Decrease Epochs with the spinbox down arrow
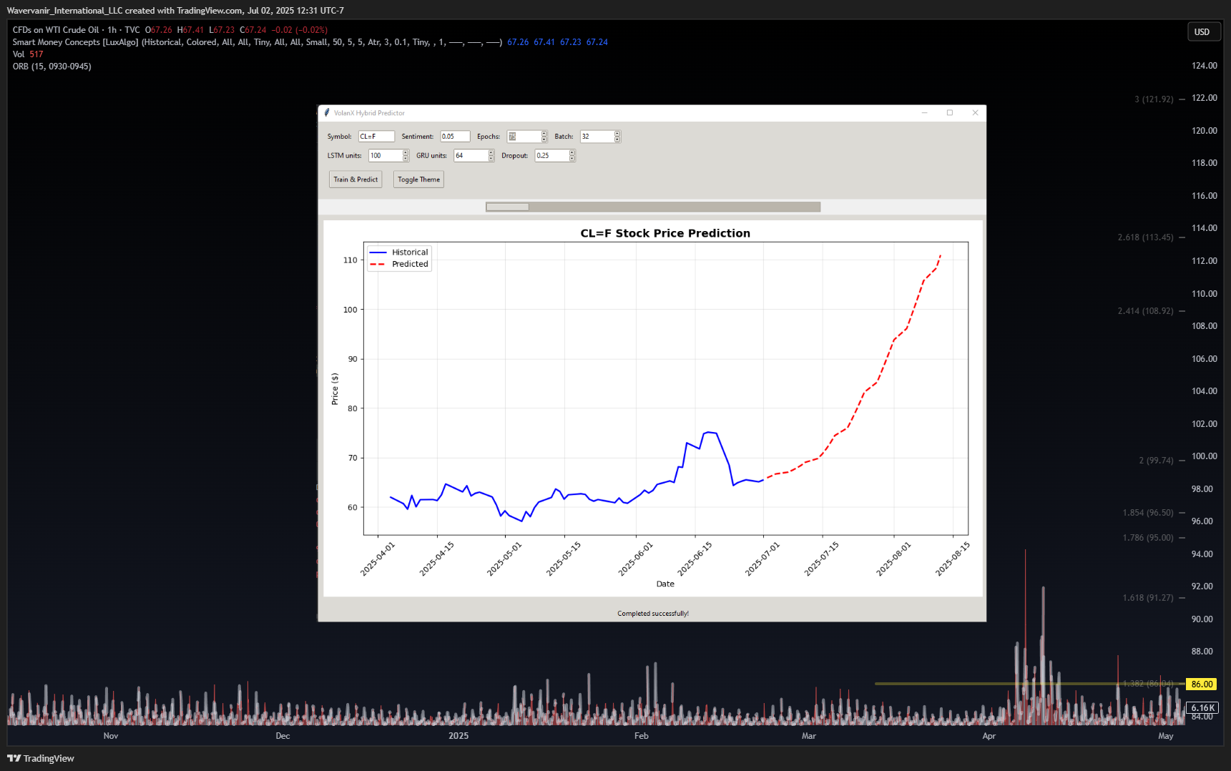 coord(544,139)
